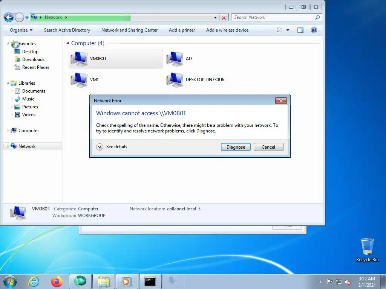Expand the Documents library node
Image resolution: width=386 pixels, height=289 pixels.
12,91
